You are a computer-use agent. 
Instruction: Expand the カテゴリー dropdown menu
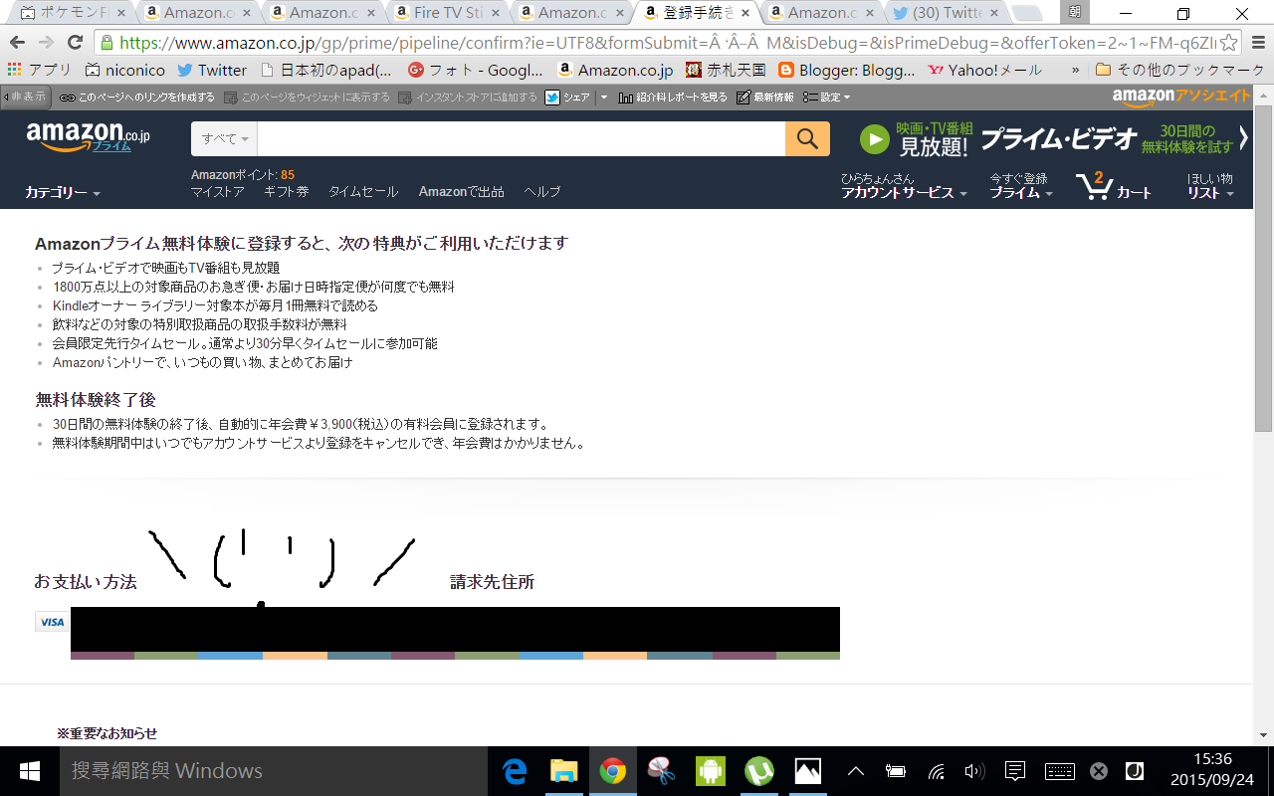(63, 193)
